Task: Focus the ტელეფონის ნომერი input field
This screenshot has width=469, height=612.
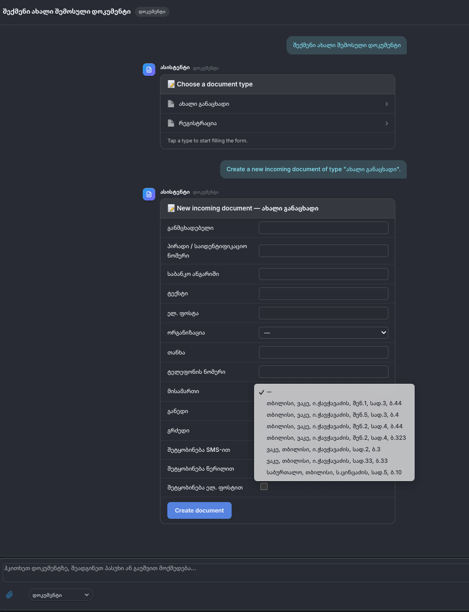Action: click(x=323, y=372)
